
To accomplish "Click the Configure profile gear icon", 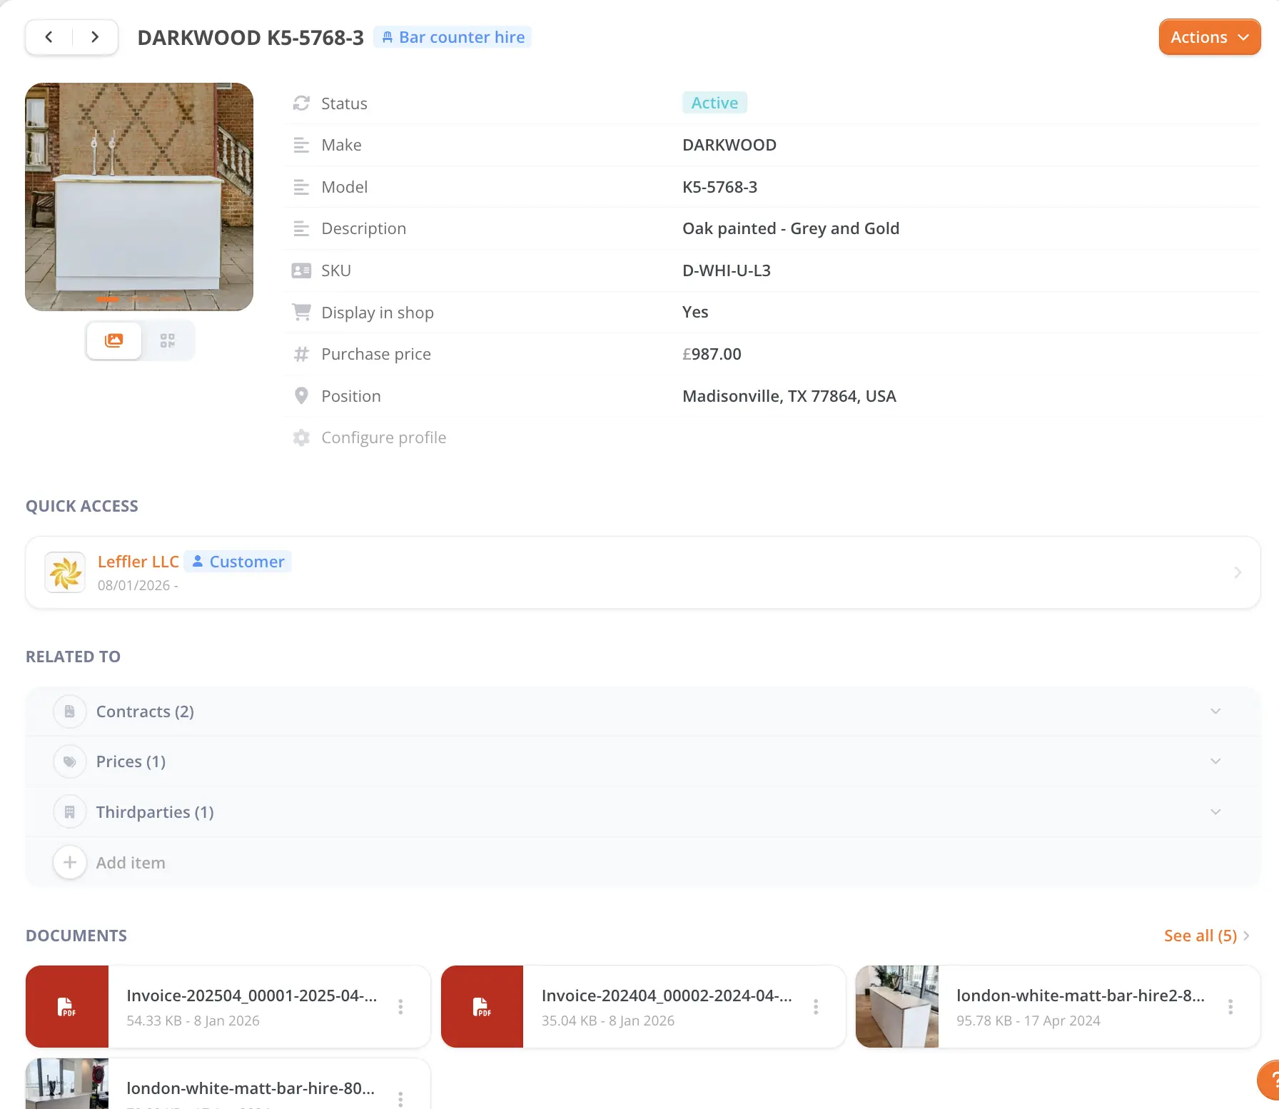I will click(x=301, y=437).
